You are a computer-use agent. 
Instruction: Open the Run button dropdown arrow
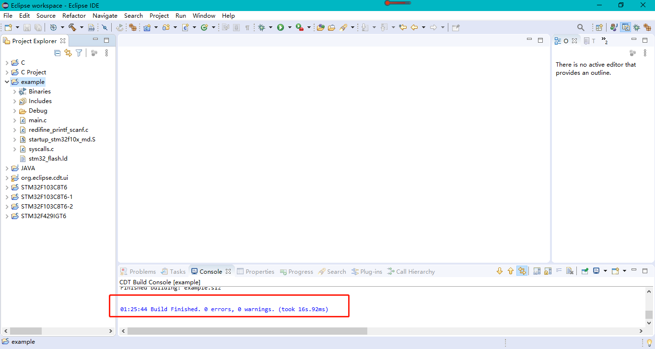click(x=290, y=27)
